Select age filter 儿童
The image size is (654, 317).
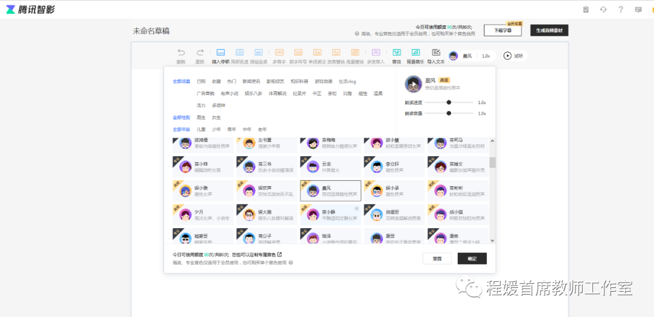[201, 129]
